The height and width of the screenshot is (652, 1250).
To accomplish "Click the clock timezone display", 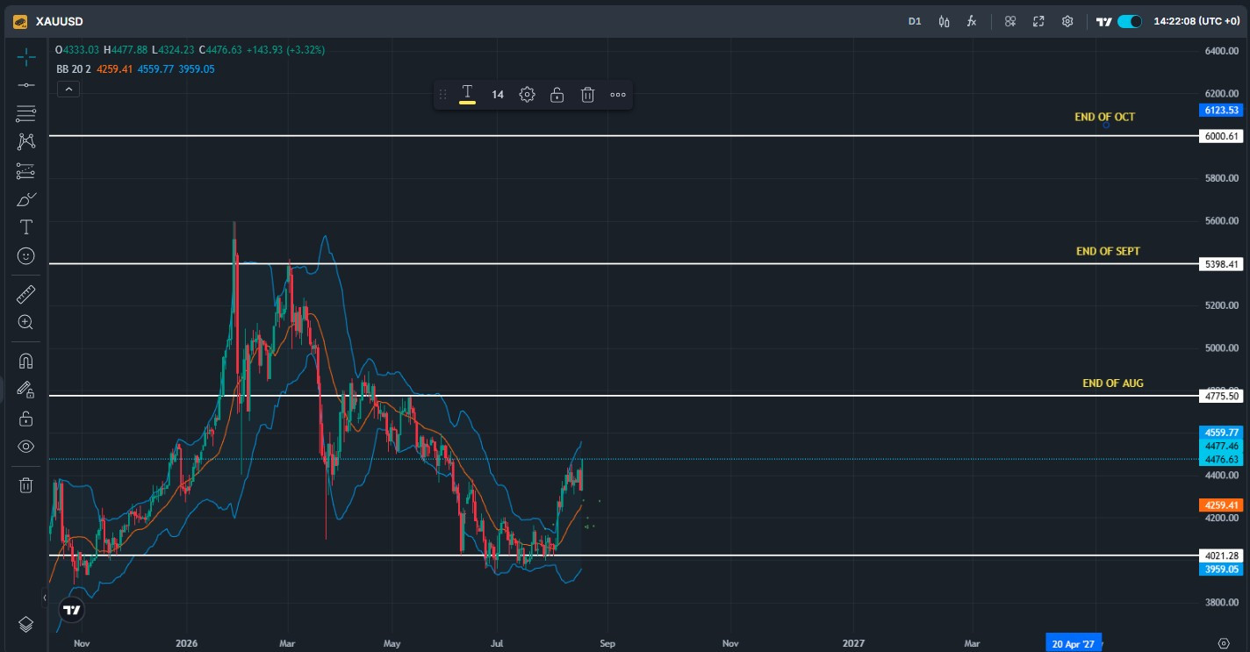I will (x=1196, y=21).
